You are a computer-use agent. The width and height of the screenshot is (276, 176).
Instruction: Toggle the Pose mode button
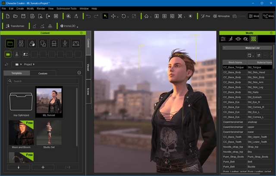click(x=205, y=16)
